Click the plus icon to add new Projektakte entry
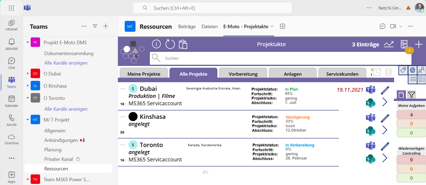Viewport: 426px width, 185px height. pos(419,44)
